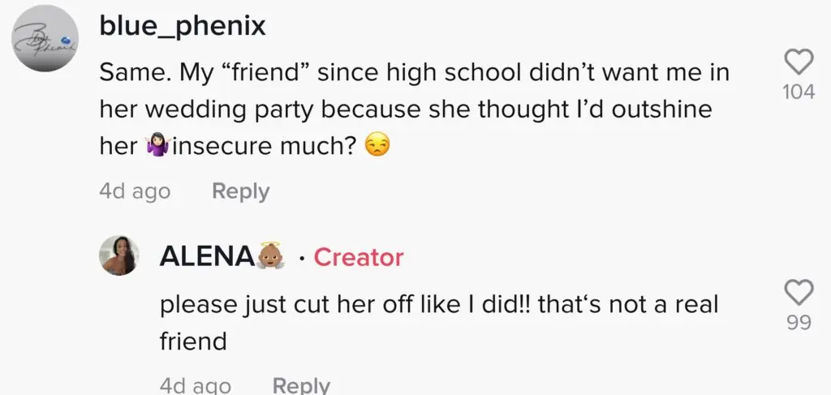The image size is (831, 395).
Task: Open the ALENA username link
Action: coord(207,257)
